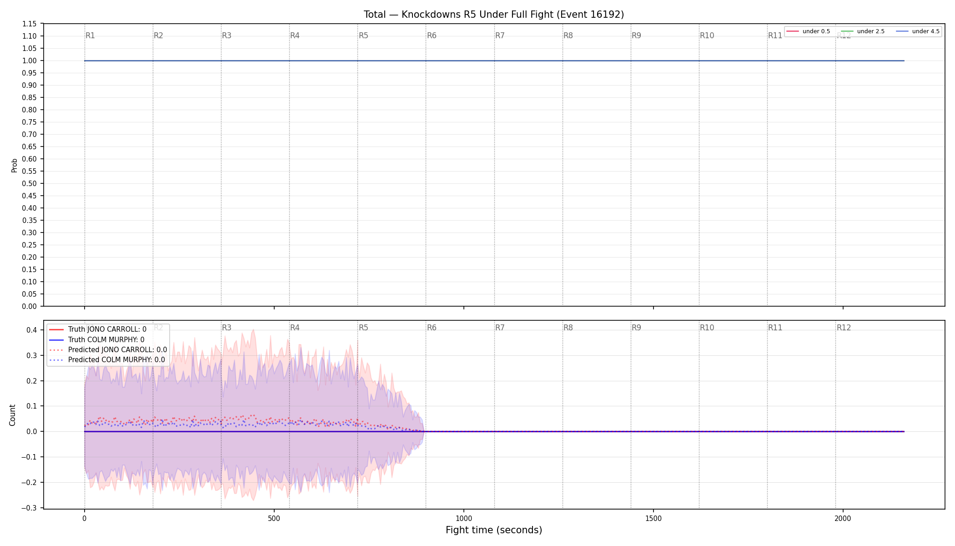Click the R7 round label in the Prob plot
The height and width of the screenshot is (546, 955).
click(x=500, y=35)
